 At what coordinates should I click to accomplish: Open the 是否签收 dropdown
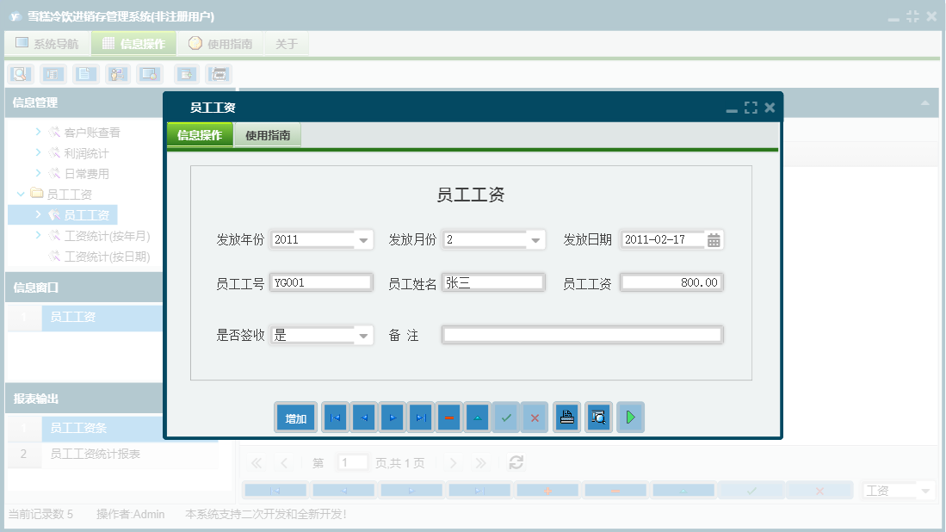pyautogui.click(x=364, y=335)
